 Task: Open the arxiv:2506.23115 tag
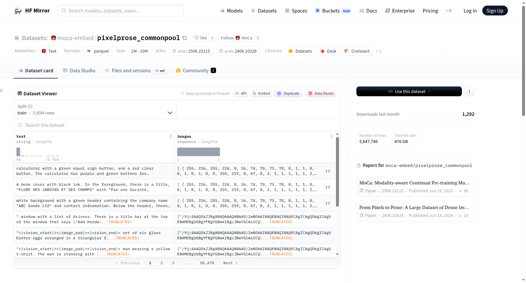coord(191,51)
